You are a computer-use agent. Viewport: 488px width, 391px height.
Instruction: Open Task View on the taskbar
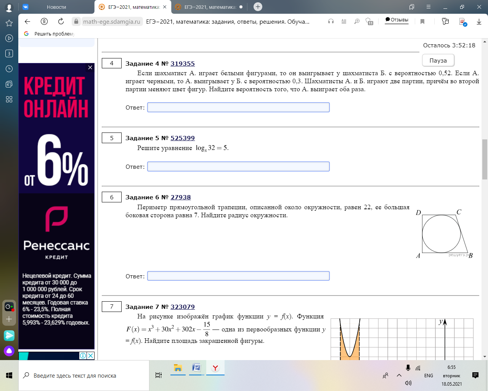[159, 376]
